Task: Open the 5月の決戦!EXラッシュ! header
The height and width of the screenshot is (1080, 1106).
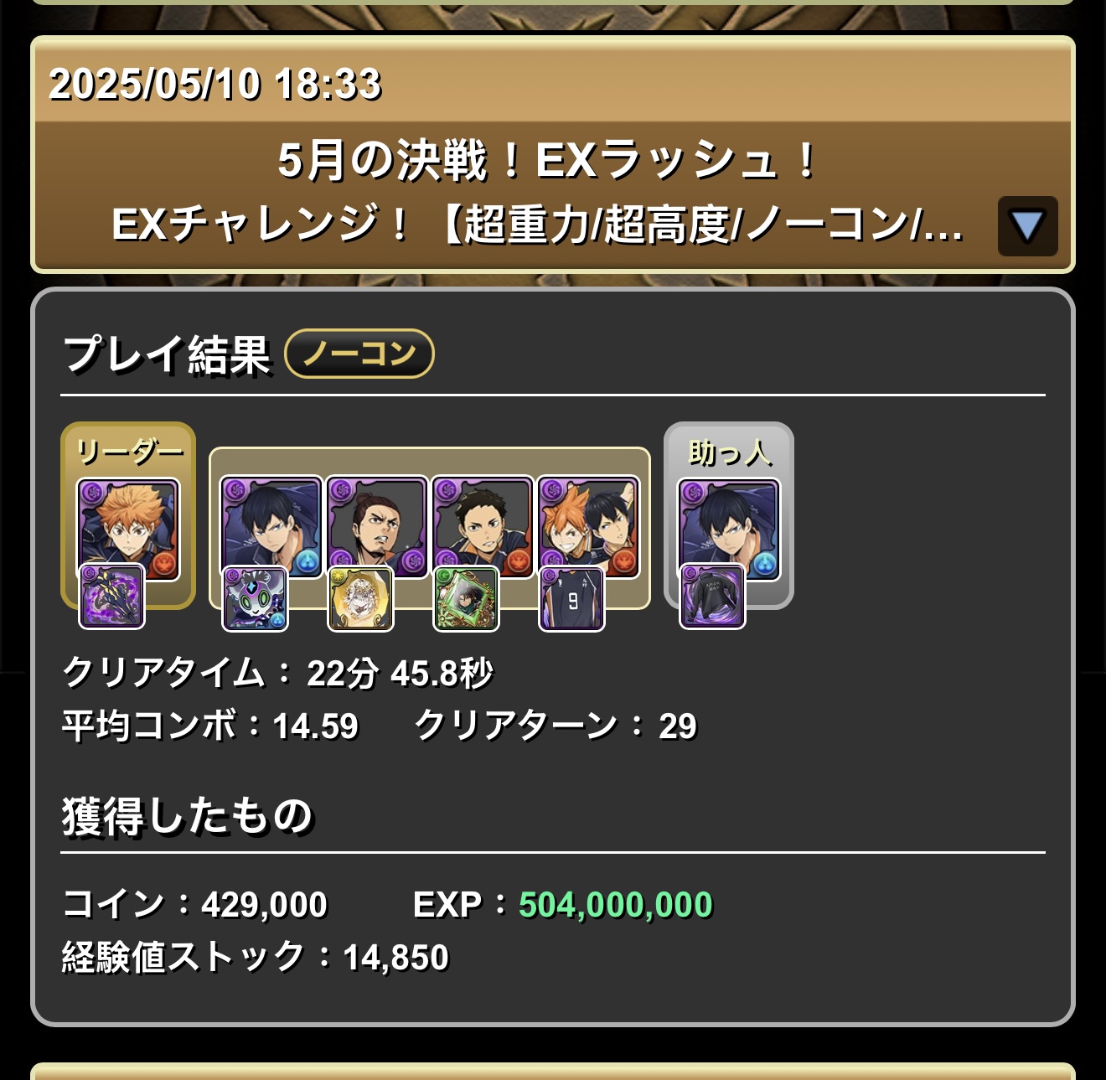Action: pos(549,160)
